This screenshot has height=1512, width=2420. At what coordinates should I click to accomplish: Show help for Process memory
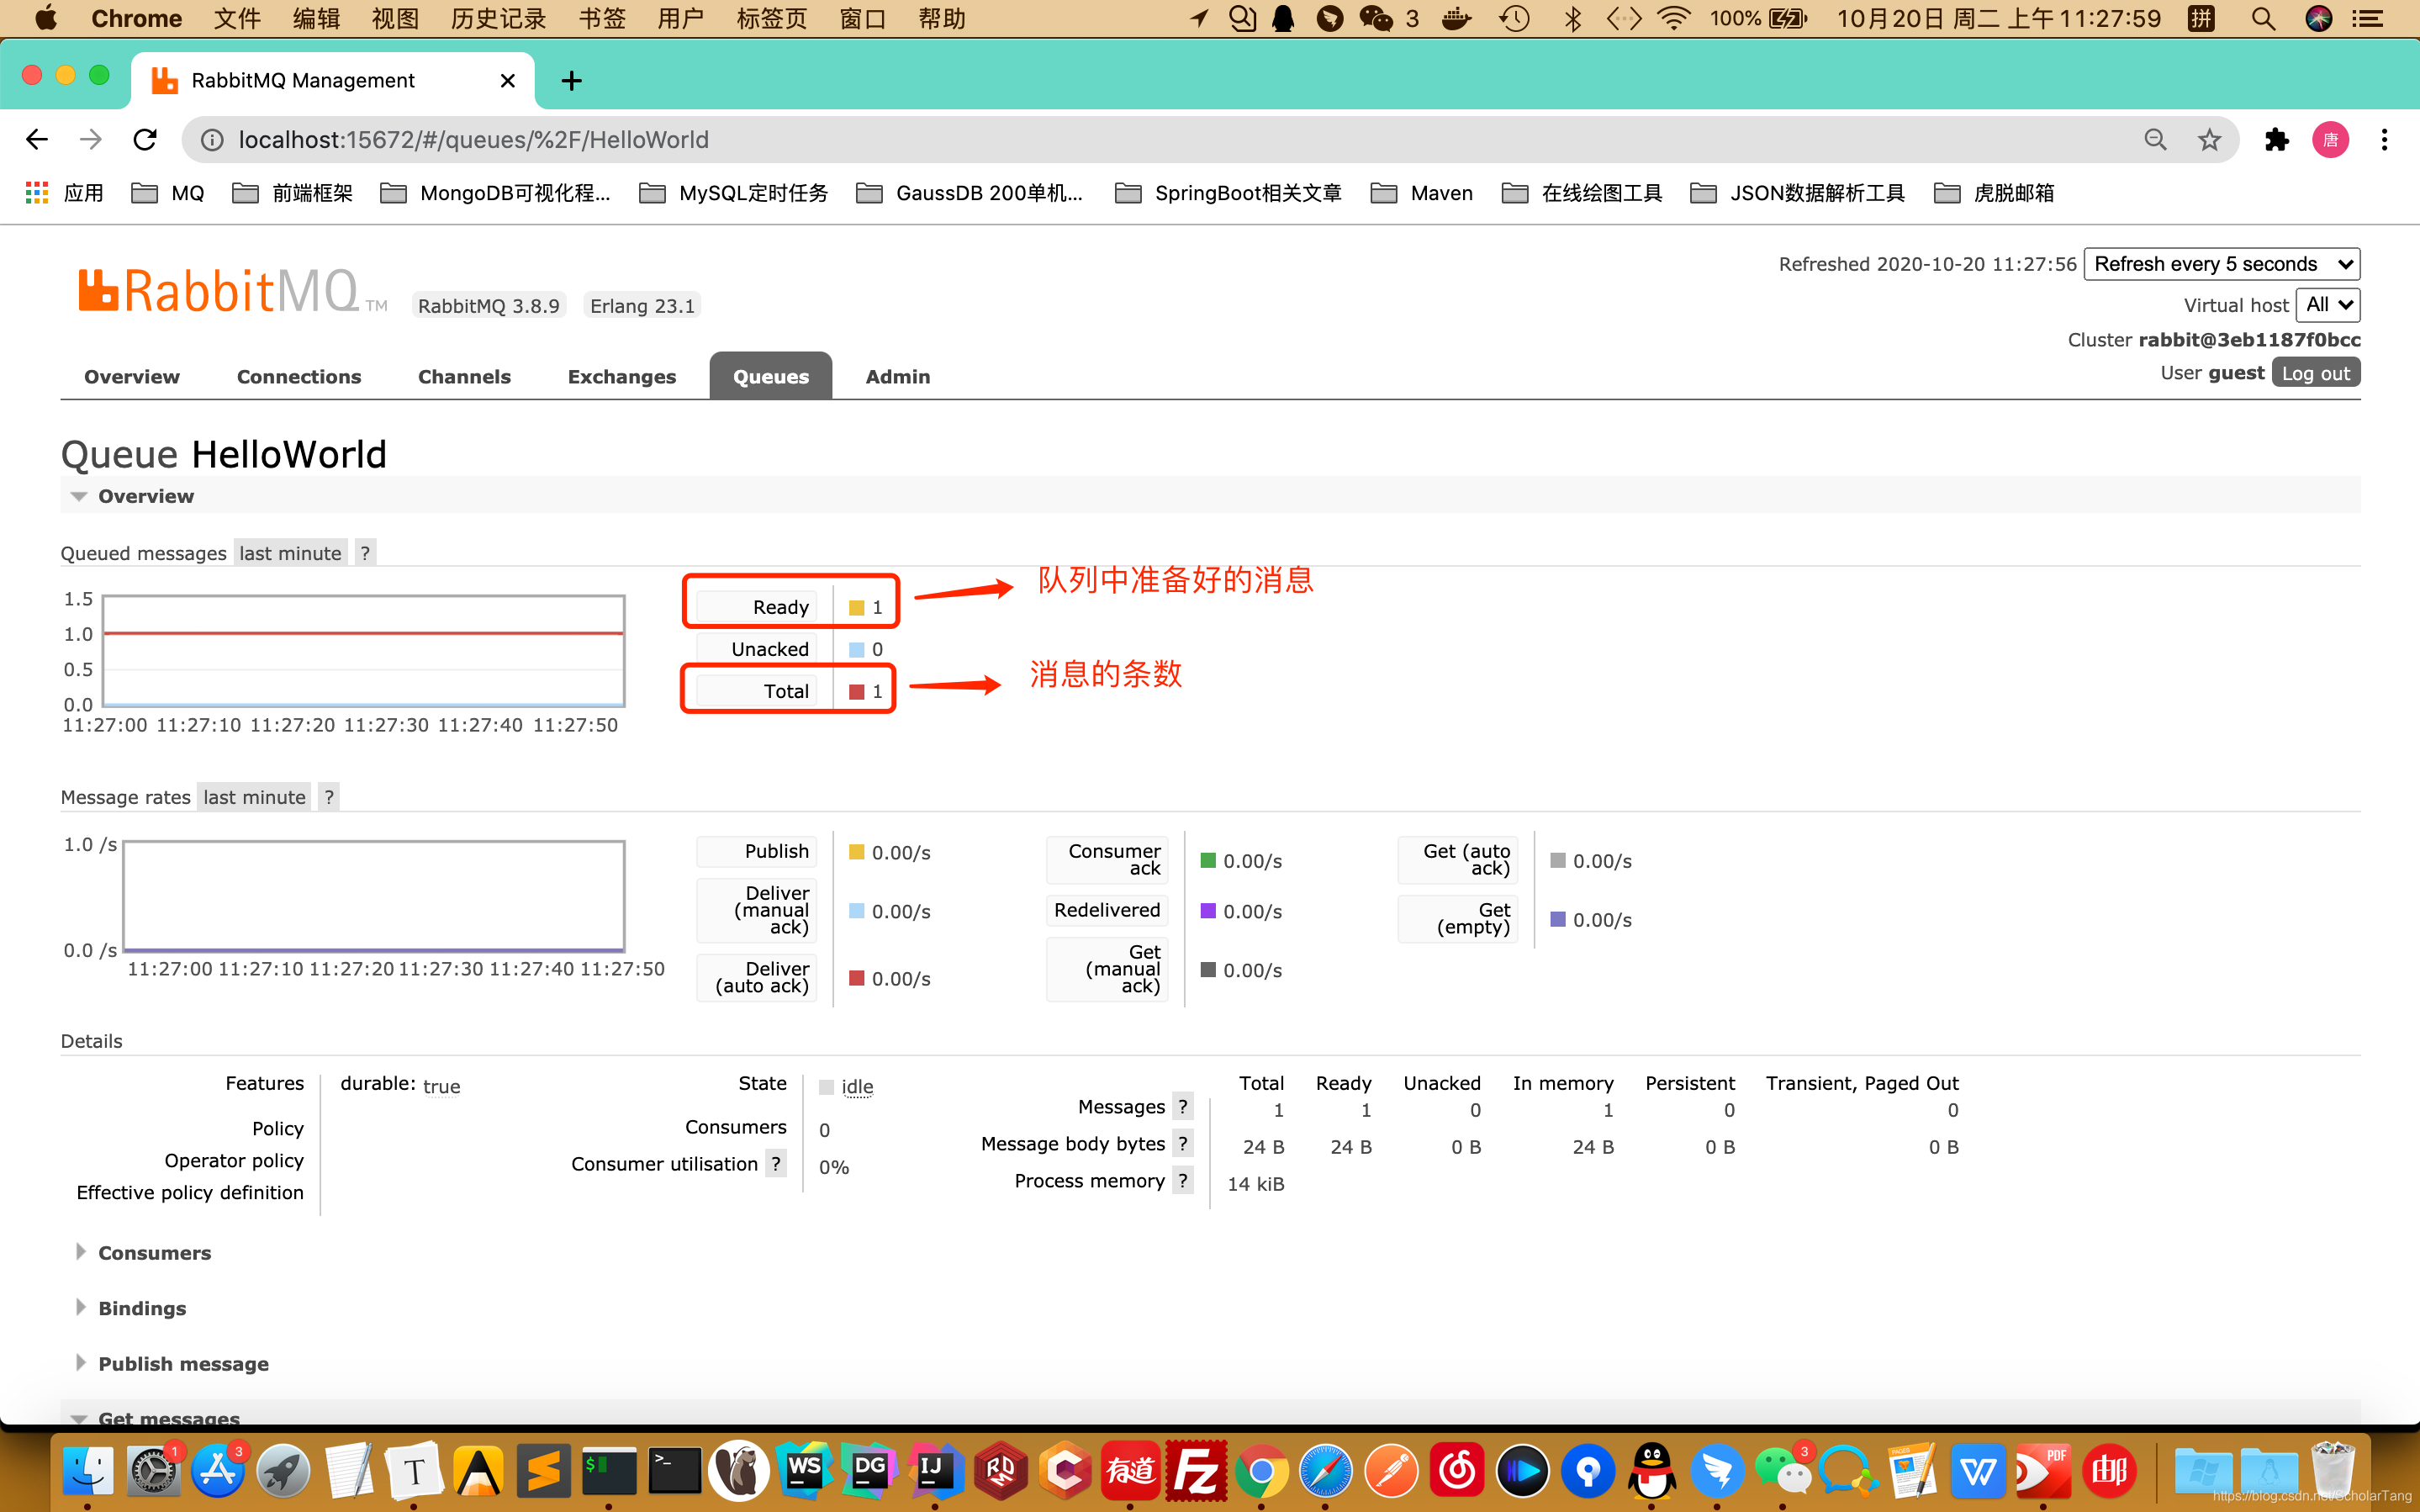(x=1182, y=1180)
